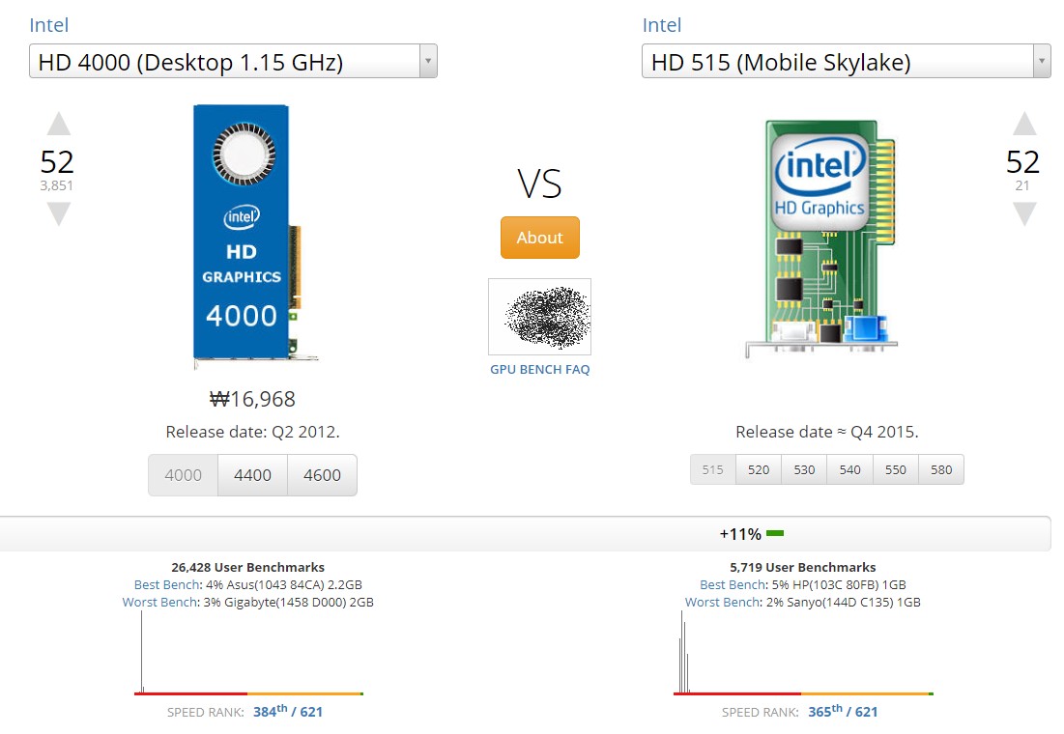Upvote the HD 4000 graphics card
The image size is (1064, 734).
[59, 124]
